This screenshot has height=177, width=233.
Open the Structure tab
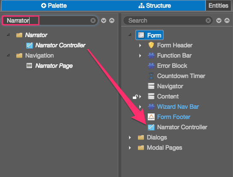tap(155, 6)
